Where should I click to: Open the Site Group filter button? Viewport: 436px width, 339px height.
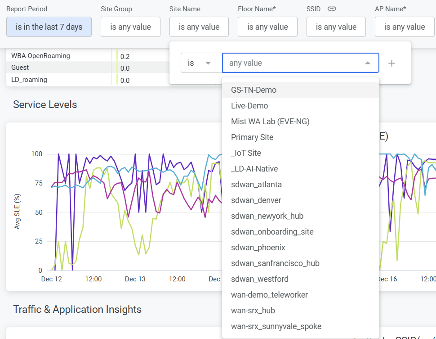tap(130, 27)
